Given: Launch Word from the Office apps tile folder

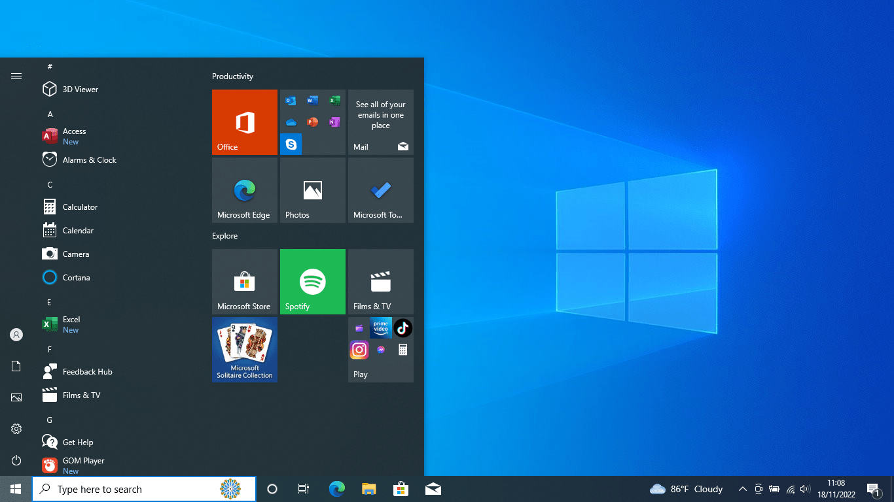Looking at the screenshot, I should (x=313, y=101).
